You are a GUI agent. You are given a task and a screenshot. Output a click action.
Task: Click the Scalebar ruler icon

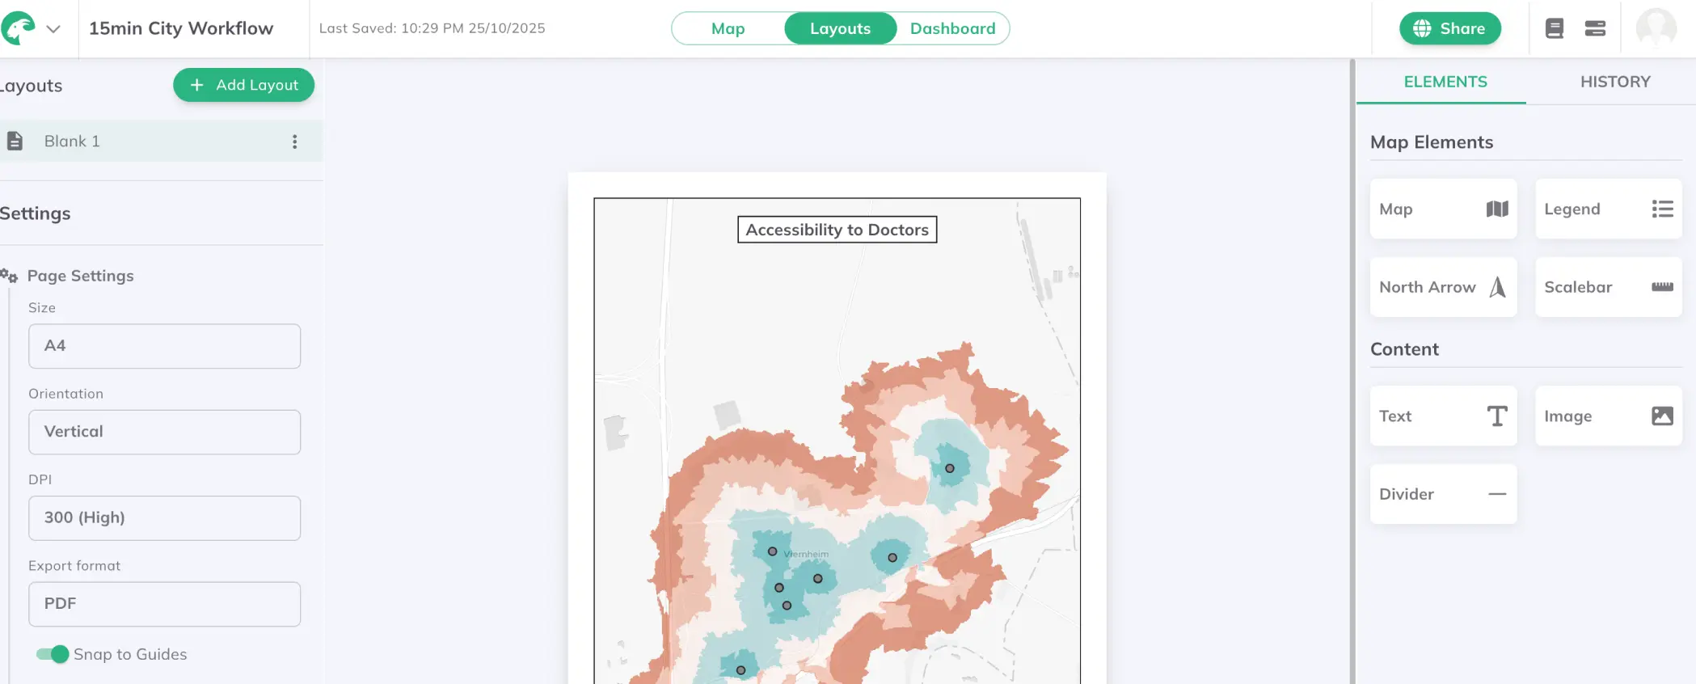[1662, 286]
